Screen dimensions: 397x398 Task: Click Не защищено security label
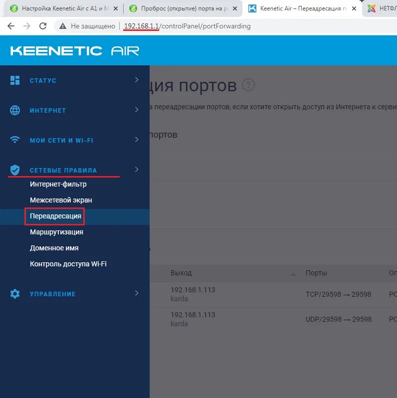[x=93, y=26]
